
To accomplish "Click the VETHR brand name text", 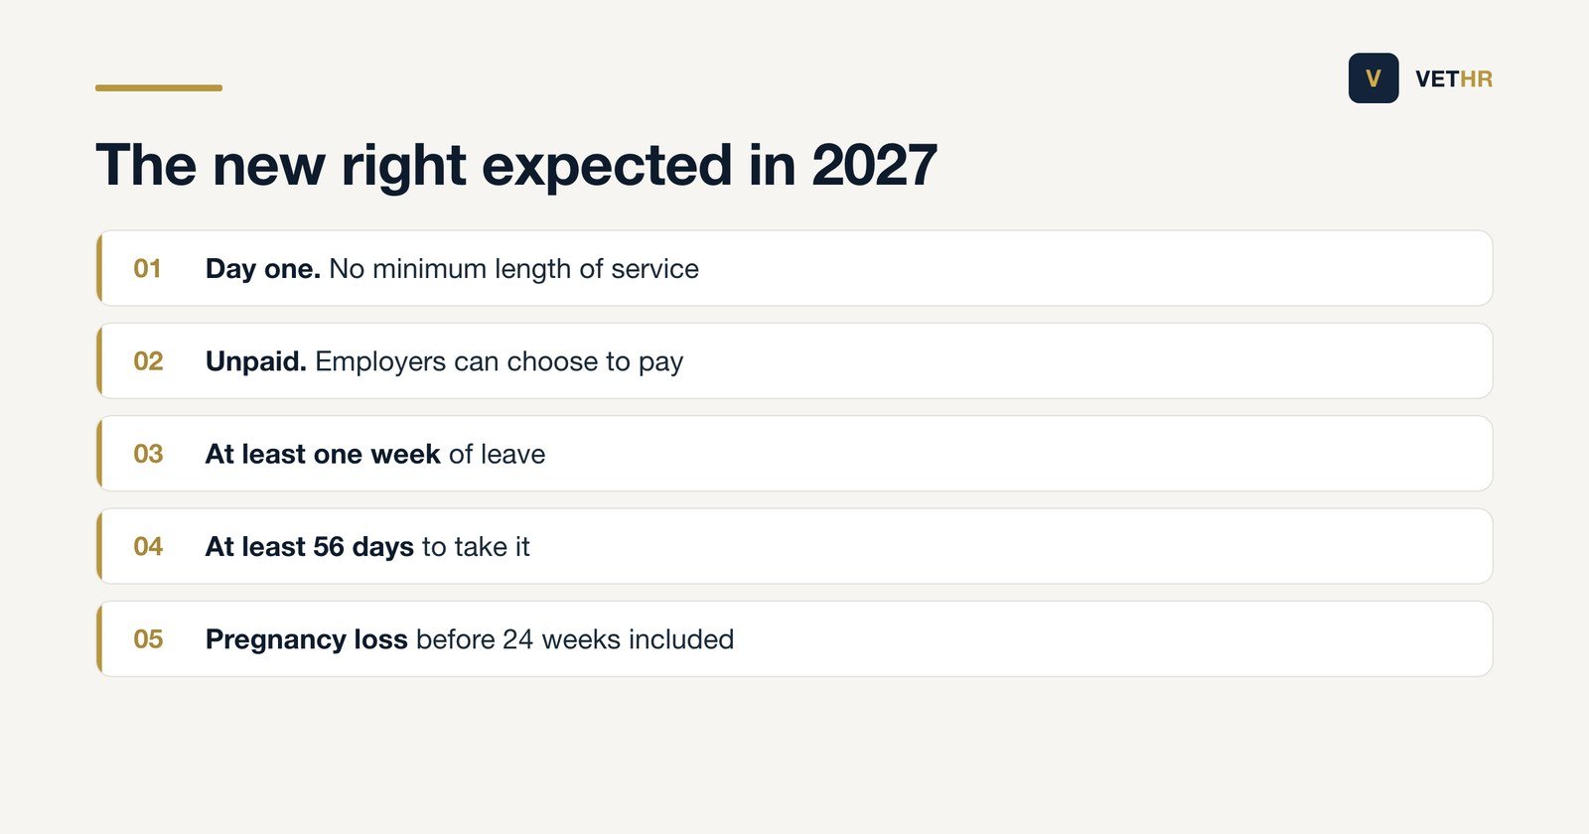I will coord(1454,79).
